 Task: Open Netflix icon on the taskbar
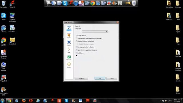pos(59,100)
